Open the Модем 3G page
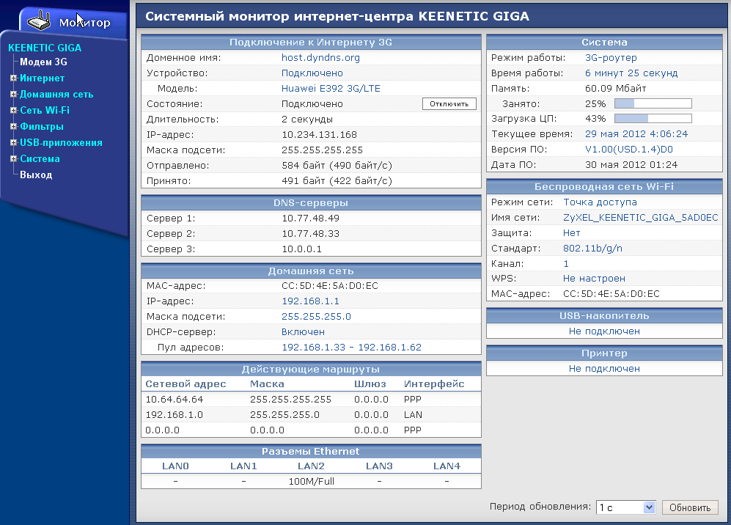The height and width of the screenshot is (525, 731). (43, 62)
